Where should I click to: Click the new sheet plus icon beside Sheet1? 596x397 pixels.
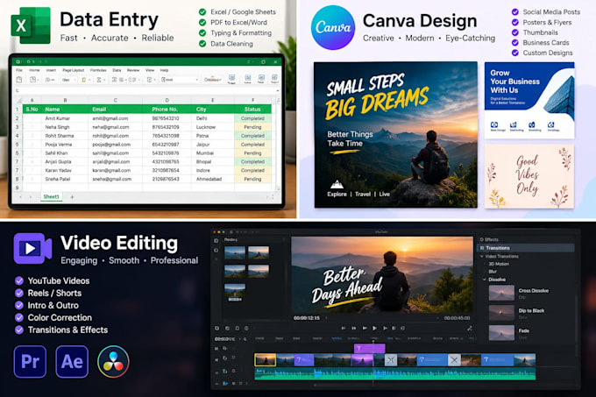72,197
